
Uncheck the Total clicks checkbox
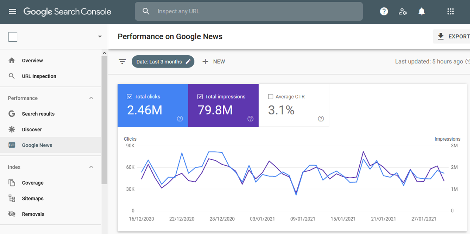(x=129, y=97)
